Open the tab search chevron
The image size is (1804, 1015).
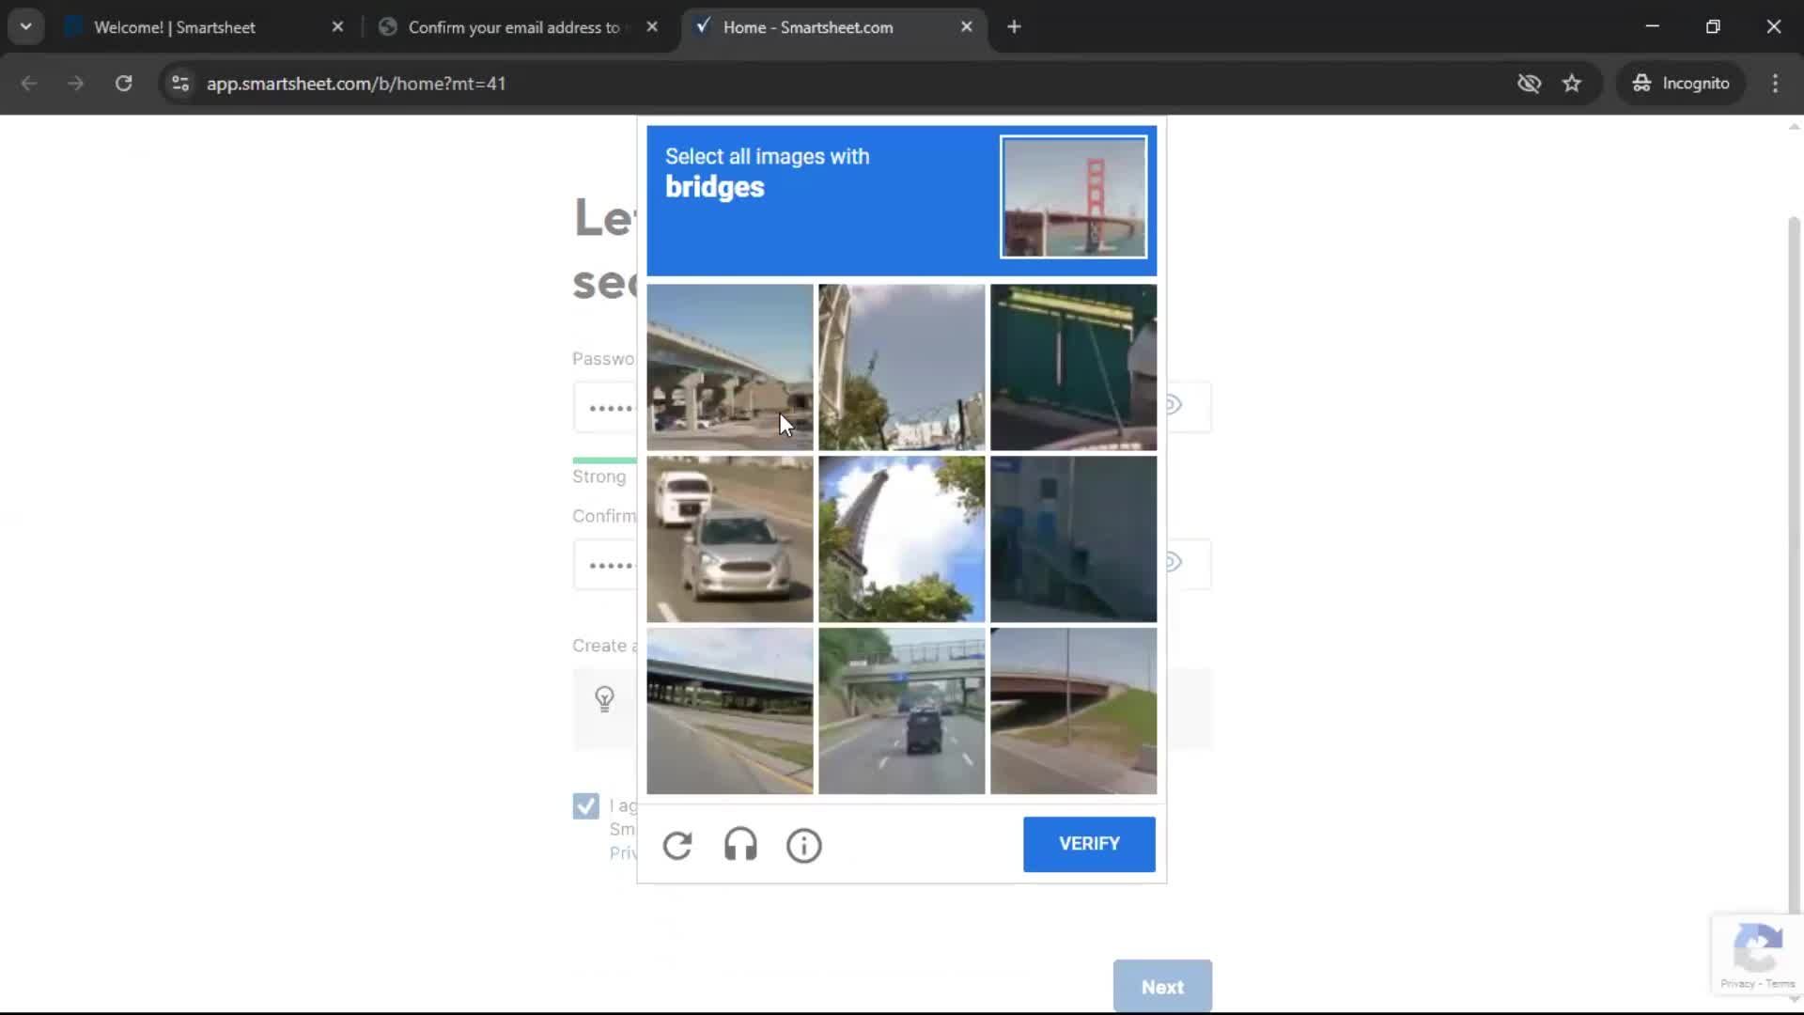[x=25, y=26]
